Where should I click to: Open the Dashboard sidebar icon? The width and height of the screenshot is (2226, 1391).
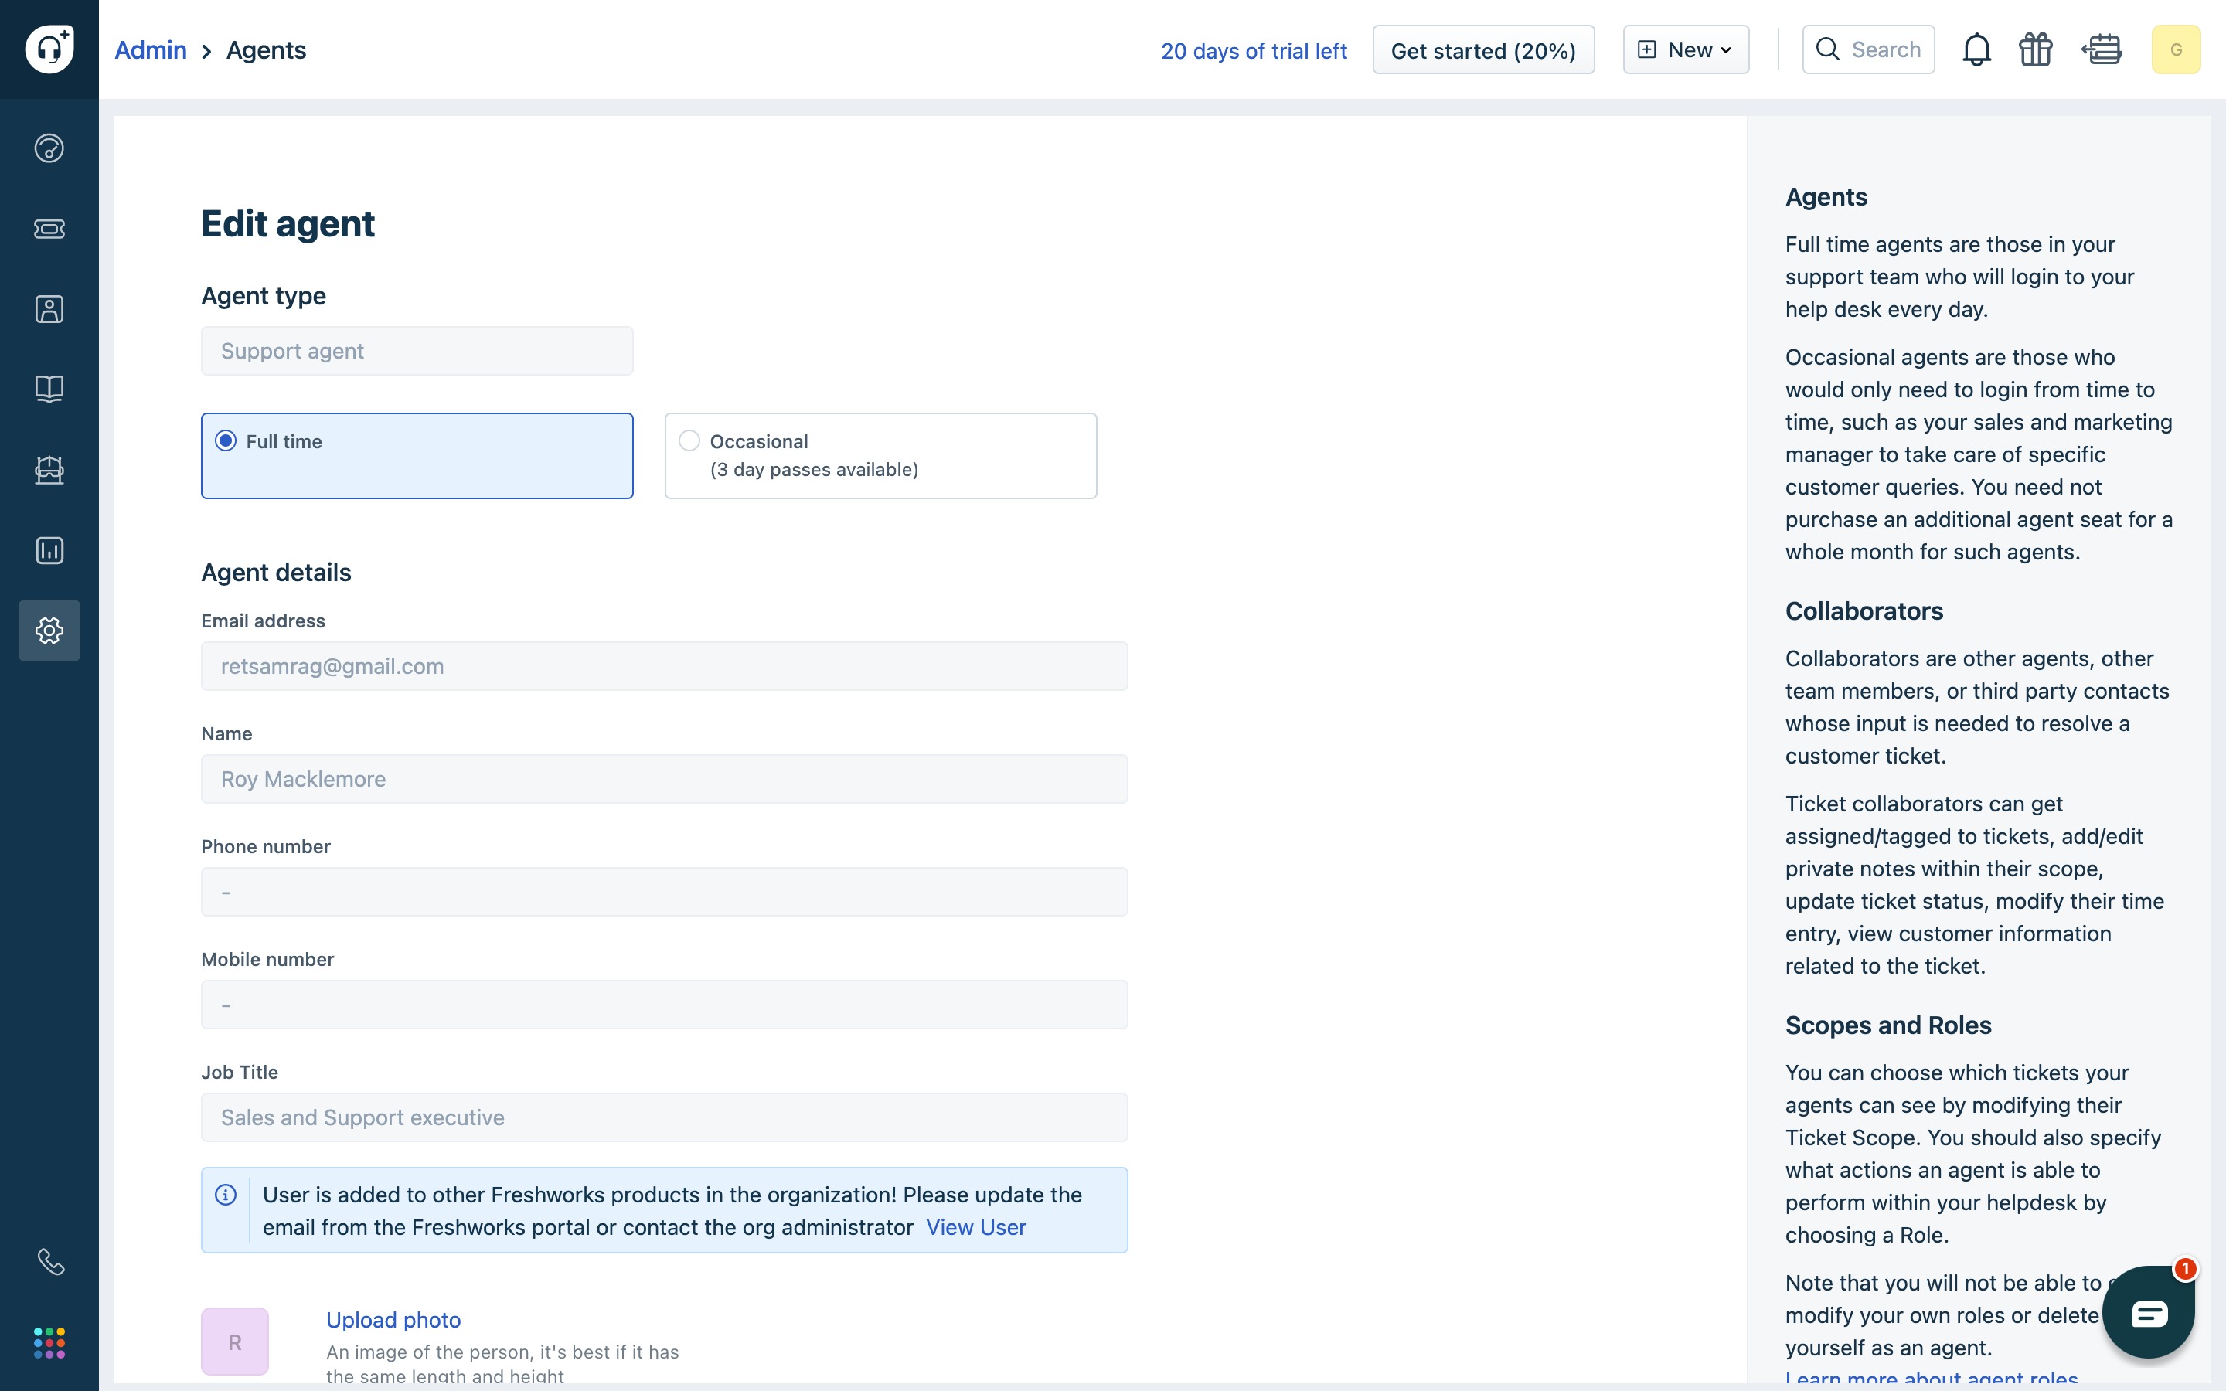click(49, 148)
